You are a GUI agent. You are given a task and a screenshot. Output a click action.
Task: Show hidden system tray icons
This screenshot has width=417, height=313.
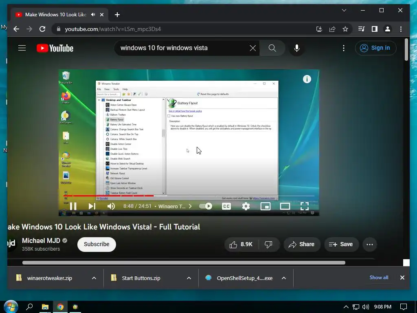click(x=346, y=307)
